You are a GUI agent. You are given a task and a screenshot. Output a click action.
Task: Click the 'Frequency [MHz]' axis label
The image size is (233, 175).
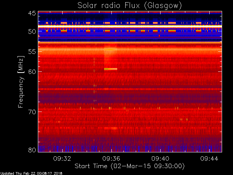[21, 82]
